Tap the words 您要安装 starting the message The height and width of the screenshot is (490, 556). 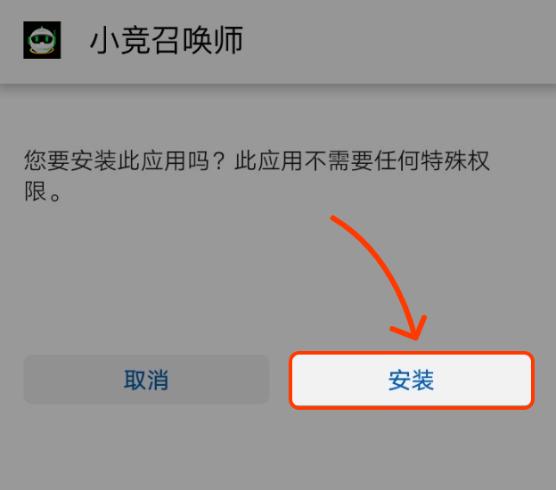pos(70,160)
